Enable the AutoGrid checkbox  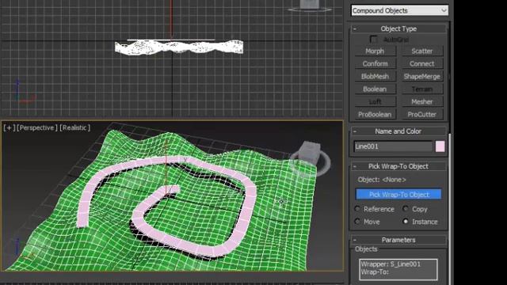coord(373,40)
